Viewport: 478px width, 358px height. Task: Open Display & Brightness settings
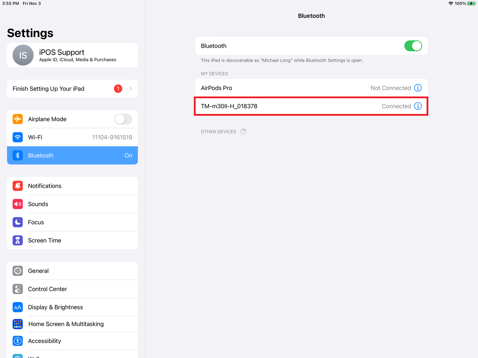coord(72,307)
